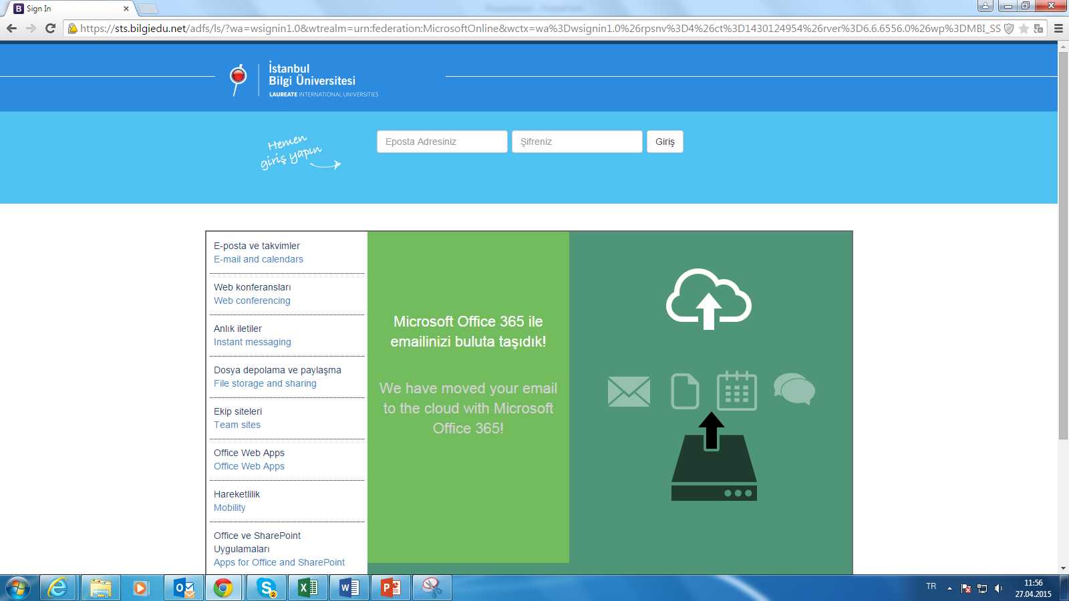Click the translate icon in address bar
1069x601 pixels.
pyautogui.click(x=1038, y=29)
